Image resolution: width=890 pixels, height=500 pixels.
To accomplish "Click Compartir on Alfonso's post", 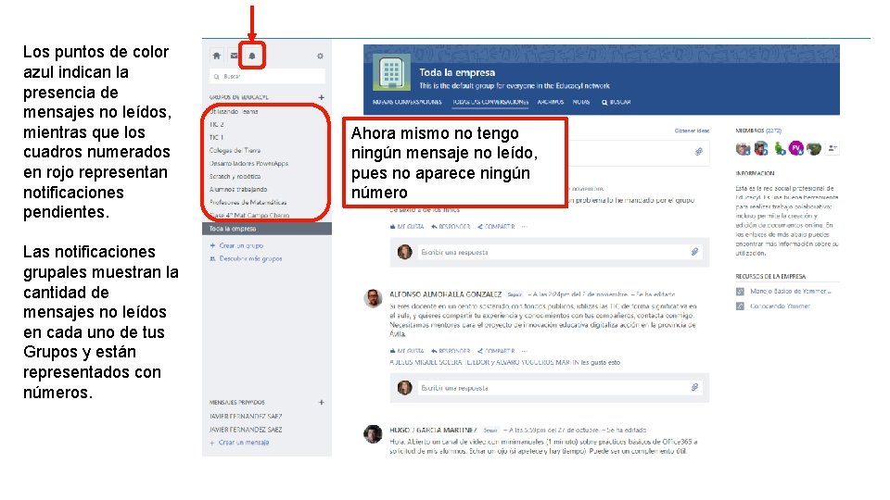I will click(496, 351).
